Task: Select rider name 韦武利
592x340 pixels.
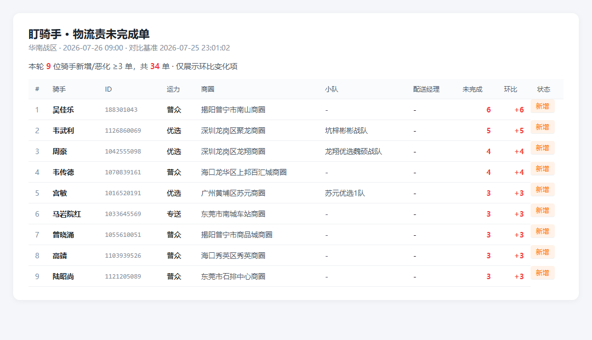Action: click(x=63, y=131)
